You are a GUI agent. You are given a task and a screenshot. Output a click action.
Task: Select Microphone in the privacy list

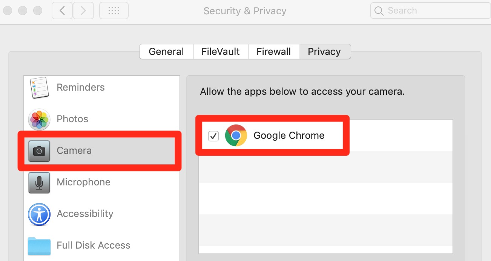tap(84, 182)
